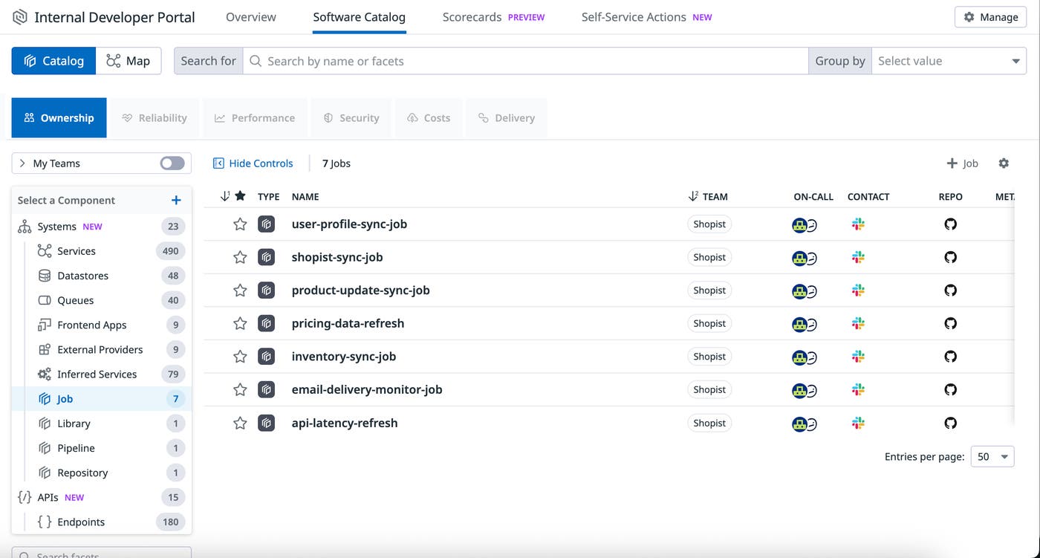Click the Hide Controls button
1040x558 pixels.
(253, 163)
